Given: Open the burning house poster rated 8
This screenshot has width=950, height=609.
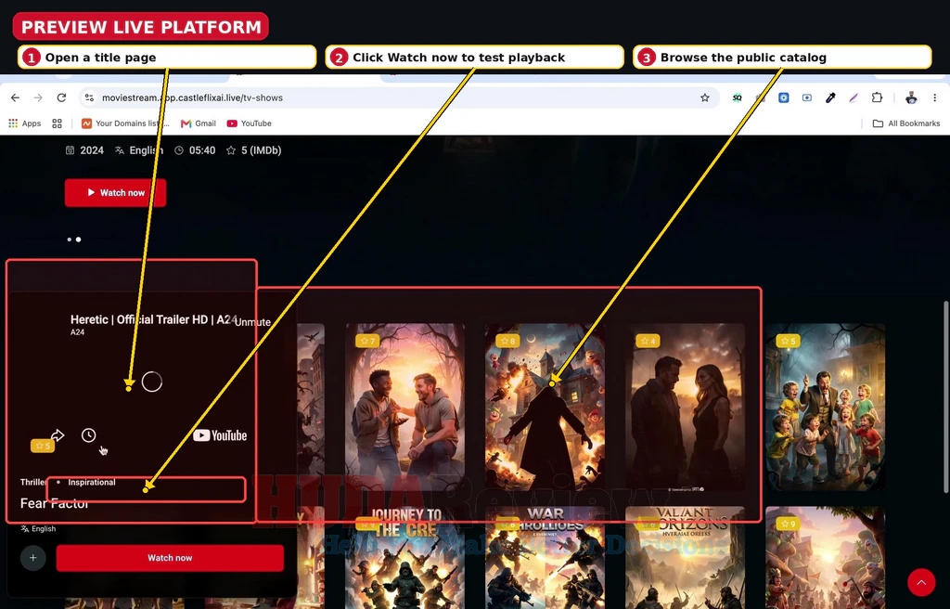Looking at the screenshot, I should click(545, 407).
